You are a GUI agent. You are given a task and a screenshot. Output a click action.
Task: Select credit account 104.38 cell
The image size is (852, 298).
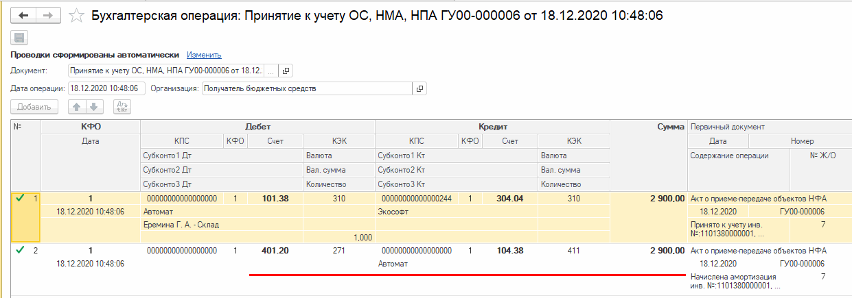[x=509, y=250]
